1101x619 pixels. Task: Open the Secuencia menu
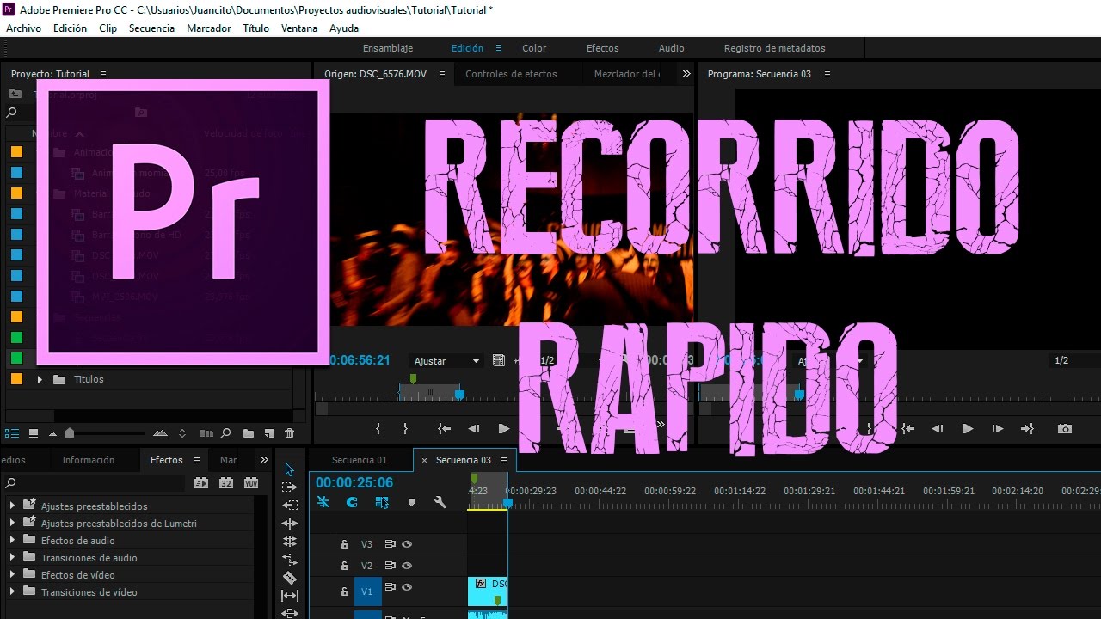click(x=151, y=28)
